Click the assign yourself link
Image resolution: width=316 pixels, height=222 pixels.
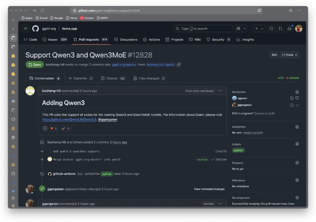click(x=253, y=133)
